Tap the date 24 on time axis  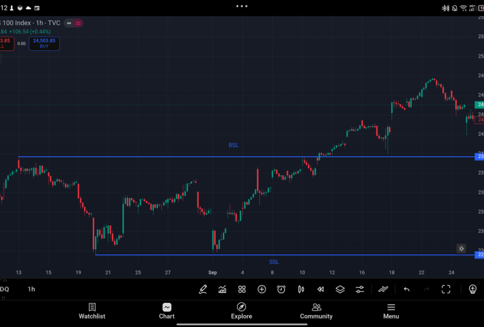coord(451,272)
